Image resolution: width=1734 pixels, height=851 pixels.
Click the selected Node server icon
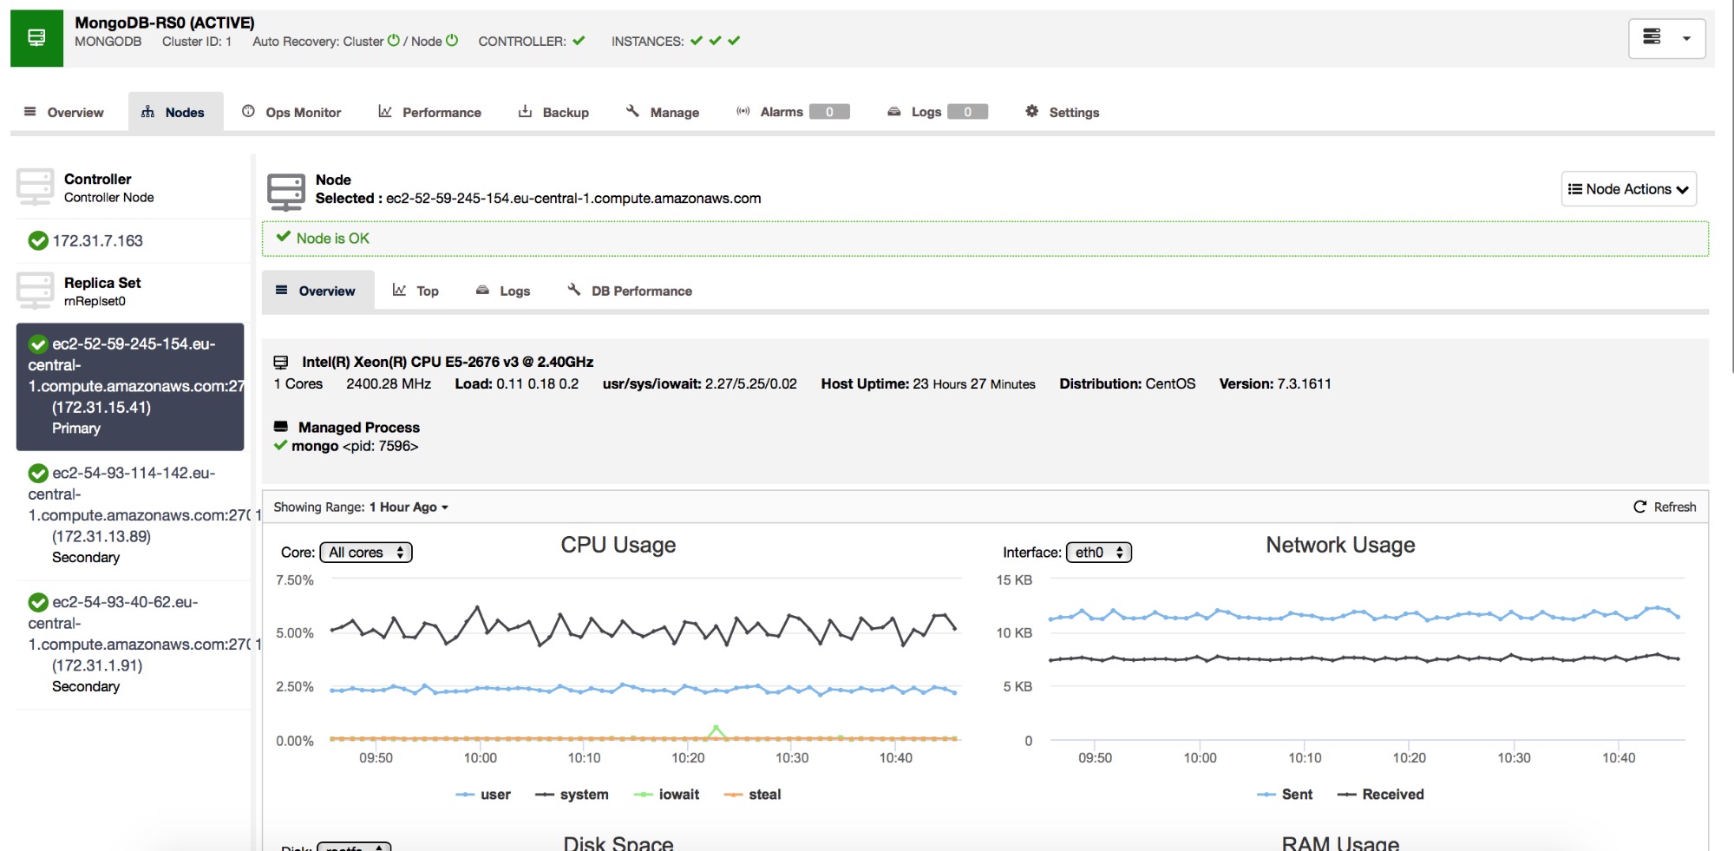(x=285, y=192)
